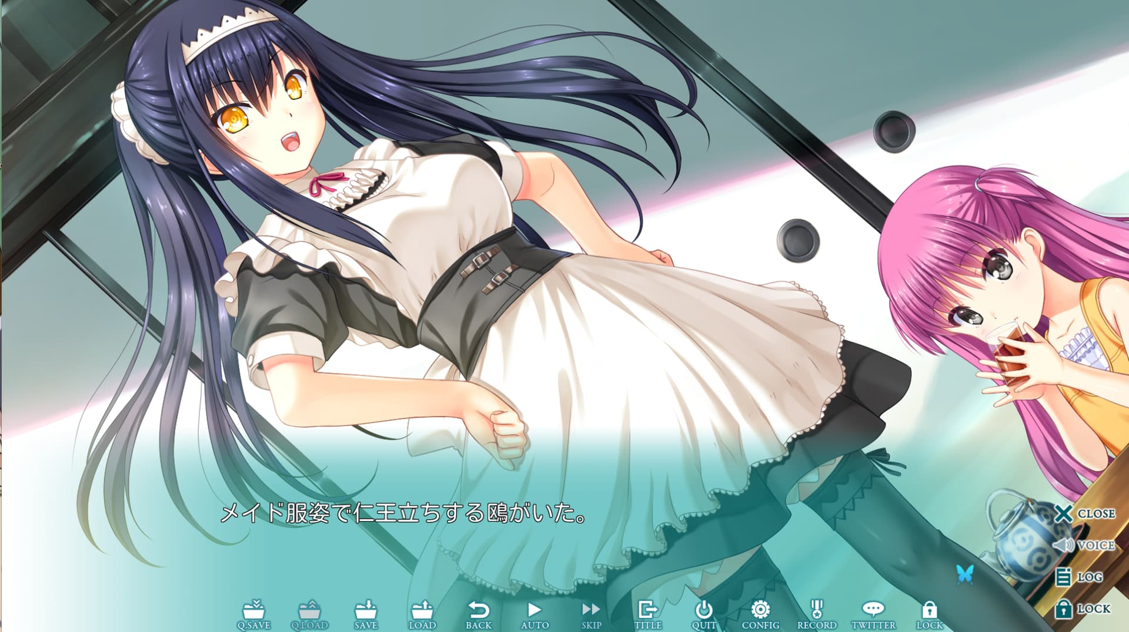Click the Q.SAVE quick save icon

click(253, 616)
